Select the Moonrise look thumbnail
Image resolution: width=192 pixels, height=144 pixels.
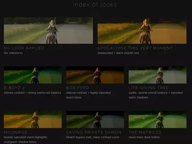click(x=33, y=120)
